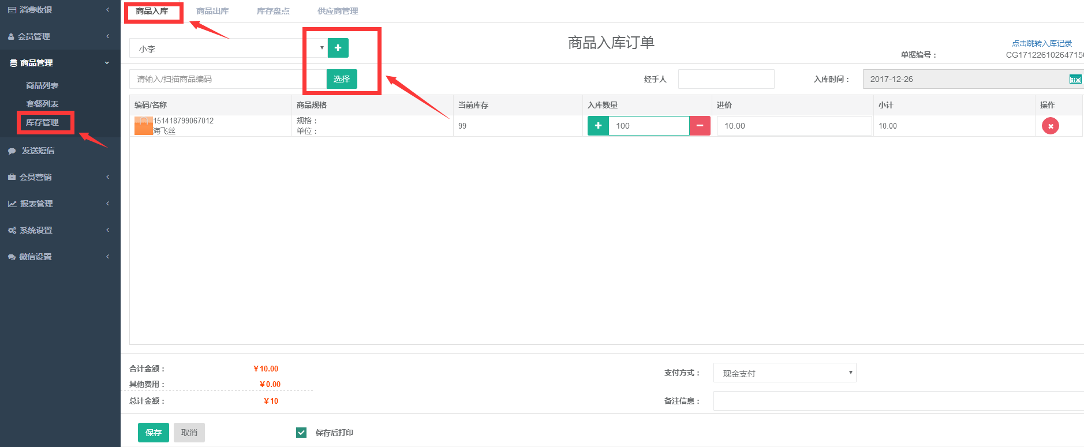Click the 入库时间 date field
The width and height of the screenshot is (1084, 447).
click(973, 79)
